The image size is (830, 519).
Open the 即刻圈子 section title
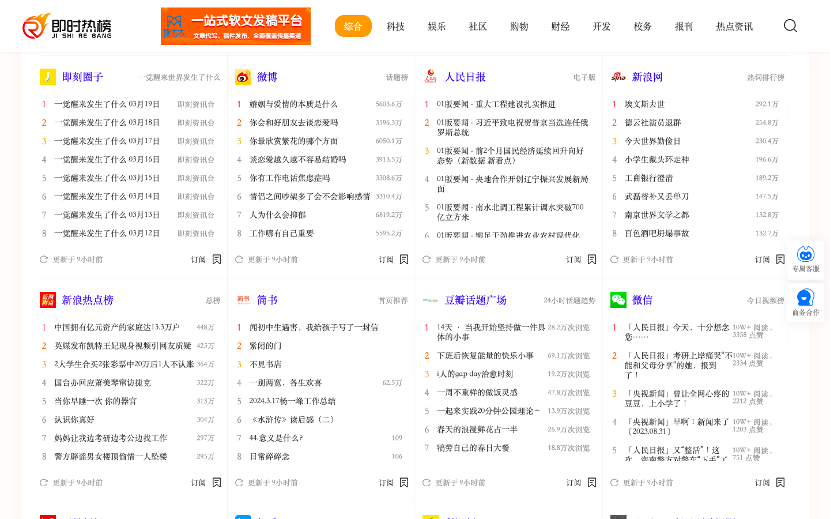pyautogui.click(x=82, y=77)
